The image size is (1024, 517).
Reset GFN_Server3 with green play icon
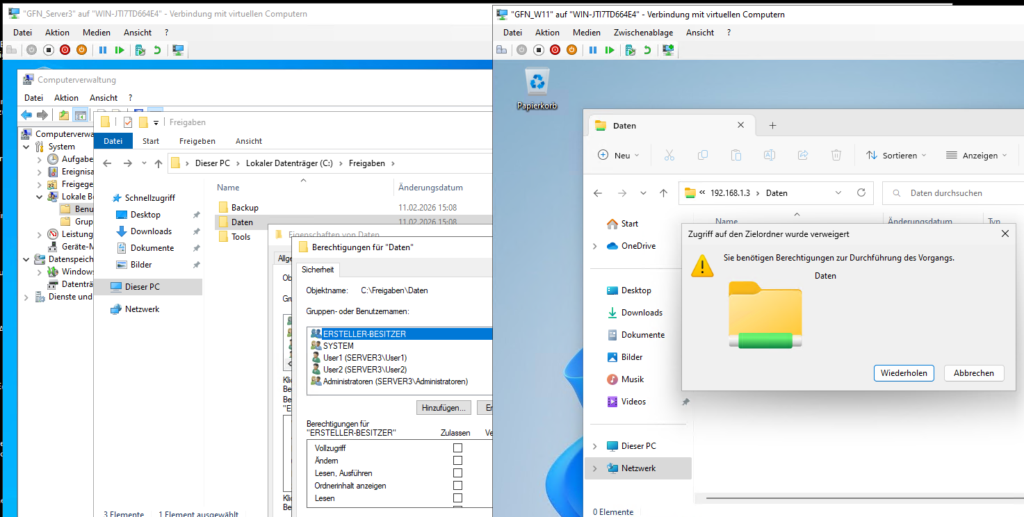(x=120, y=50)
